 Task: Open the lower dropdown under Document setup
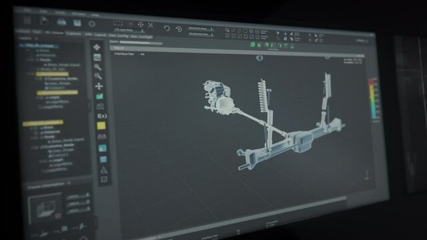click(x=201, y=34)
